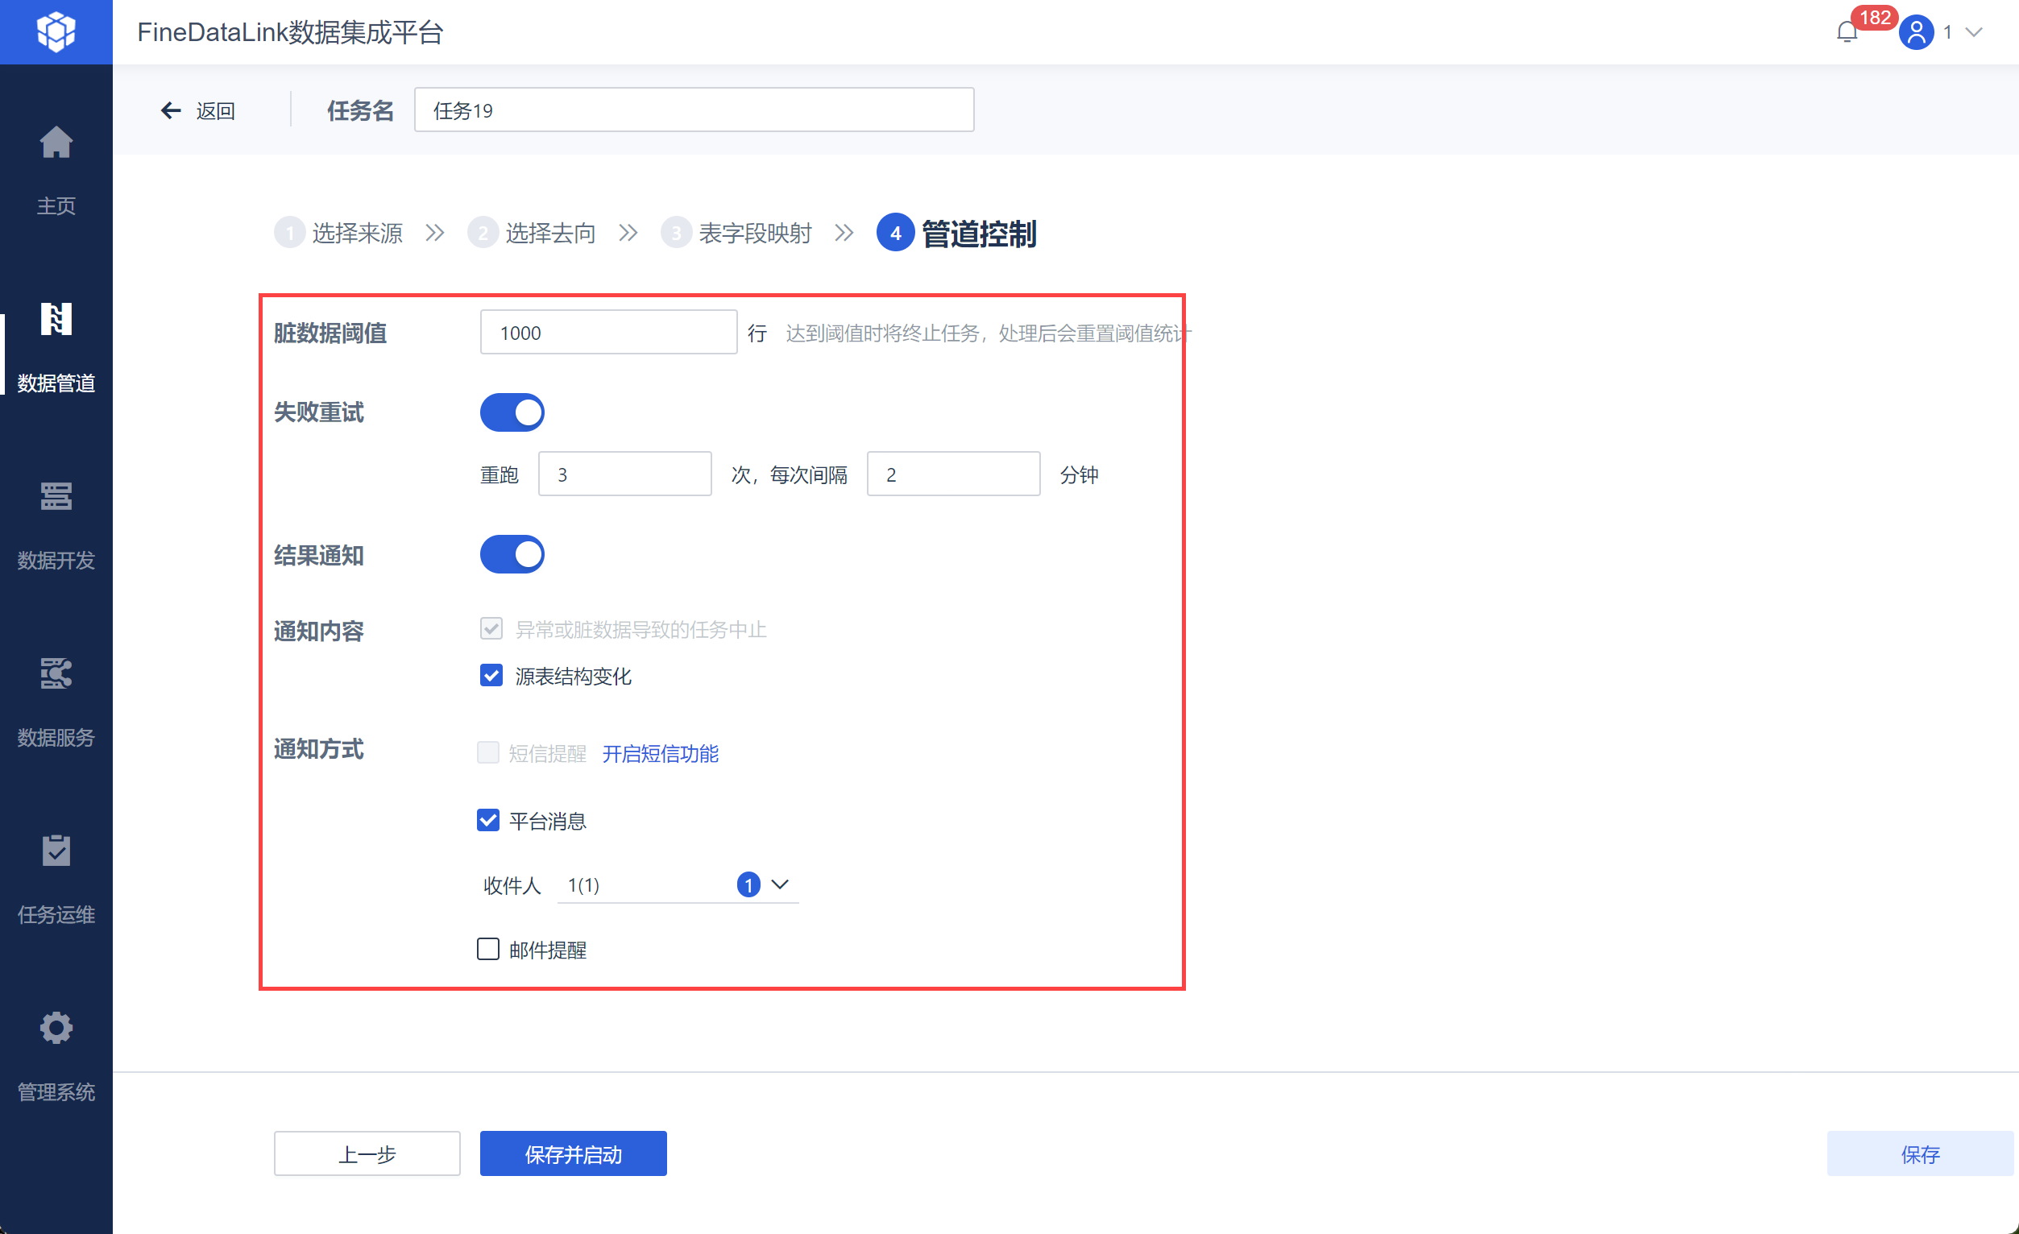Viewport: 2019px width, 1234px height.
Task: Click the 开启短信功能 link
Action: click(660, 754)
